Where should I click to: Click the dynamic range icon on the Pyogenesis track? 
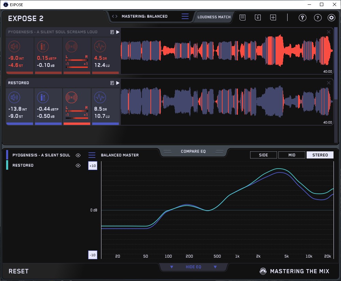[x=100, y=46]
